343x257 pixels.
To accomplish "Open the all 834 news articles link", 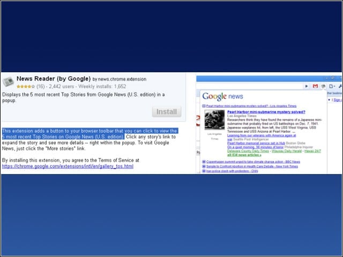I will (x=244, y=155).
